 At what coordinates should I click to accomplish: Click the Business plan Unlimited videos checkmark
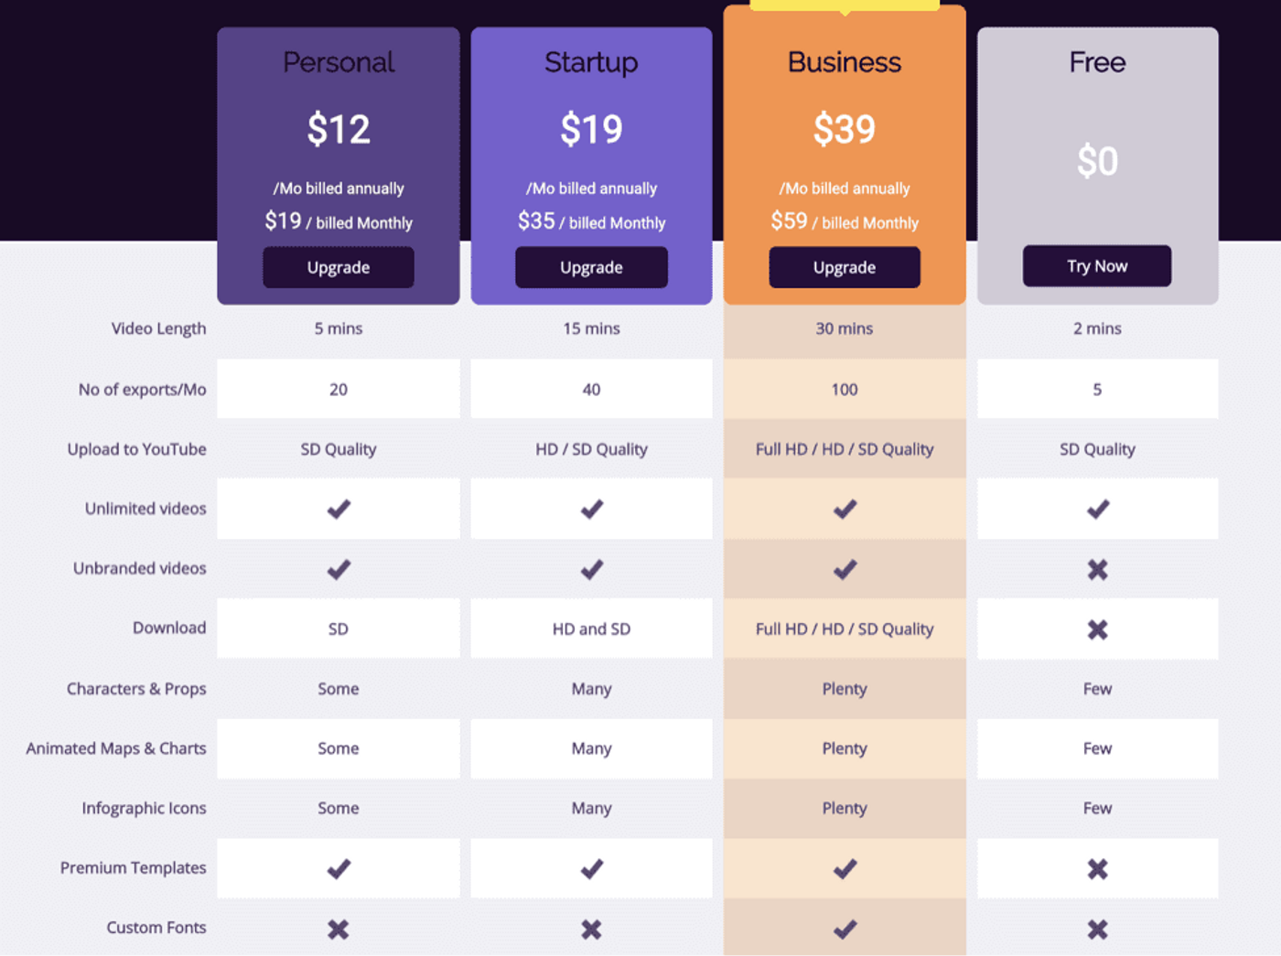click(845, 509)
